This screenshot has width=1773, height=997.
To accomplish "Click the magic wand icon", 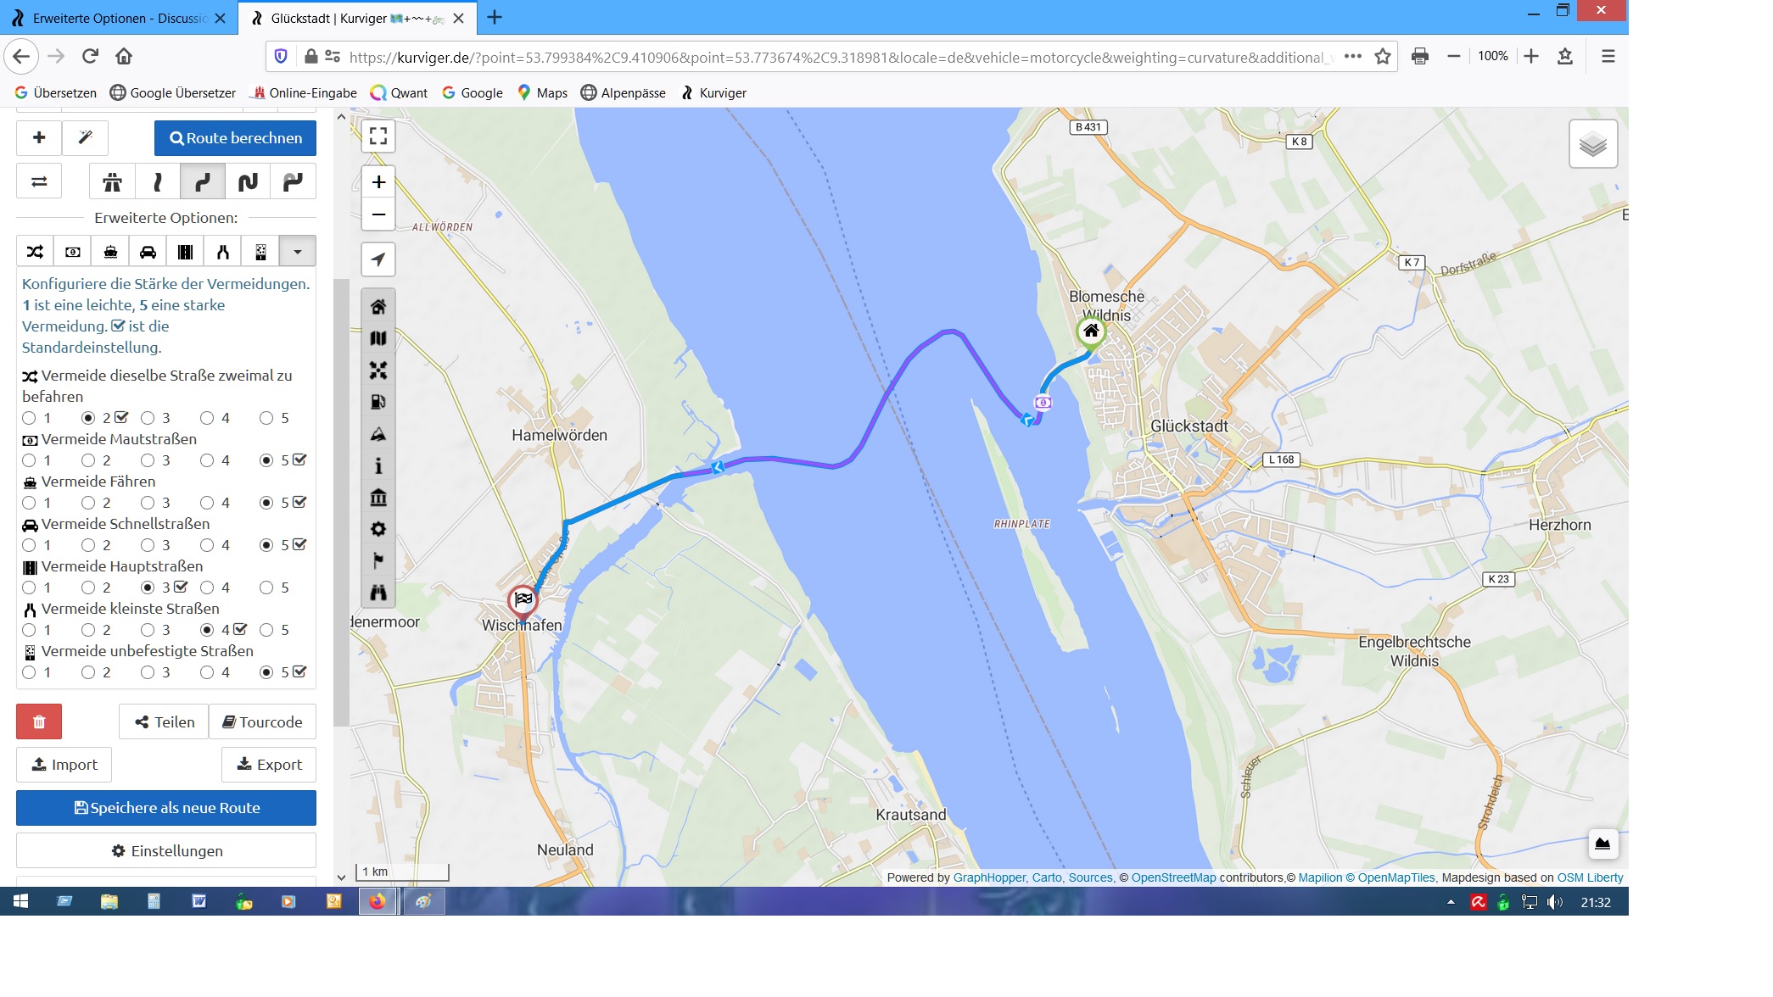I will (85, 138).
